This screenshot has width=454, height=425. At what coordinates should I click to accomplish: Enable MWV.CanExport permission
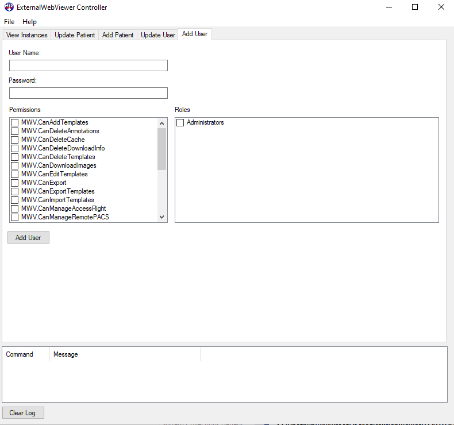[15, 183]
